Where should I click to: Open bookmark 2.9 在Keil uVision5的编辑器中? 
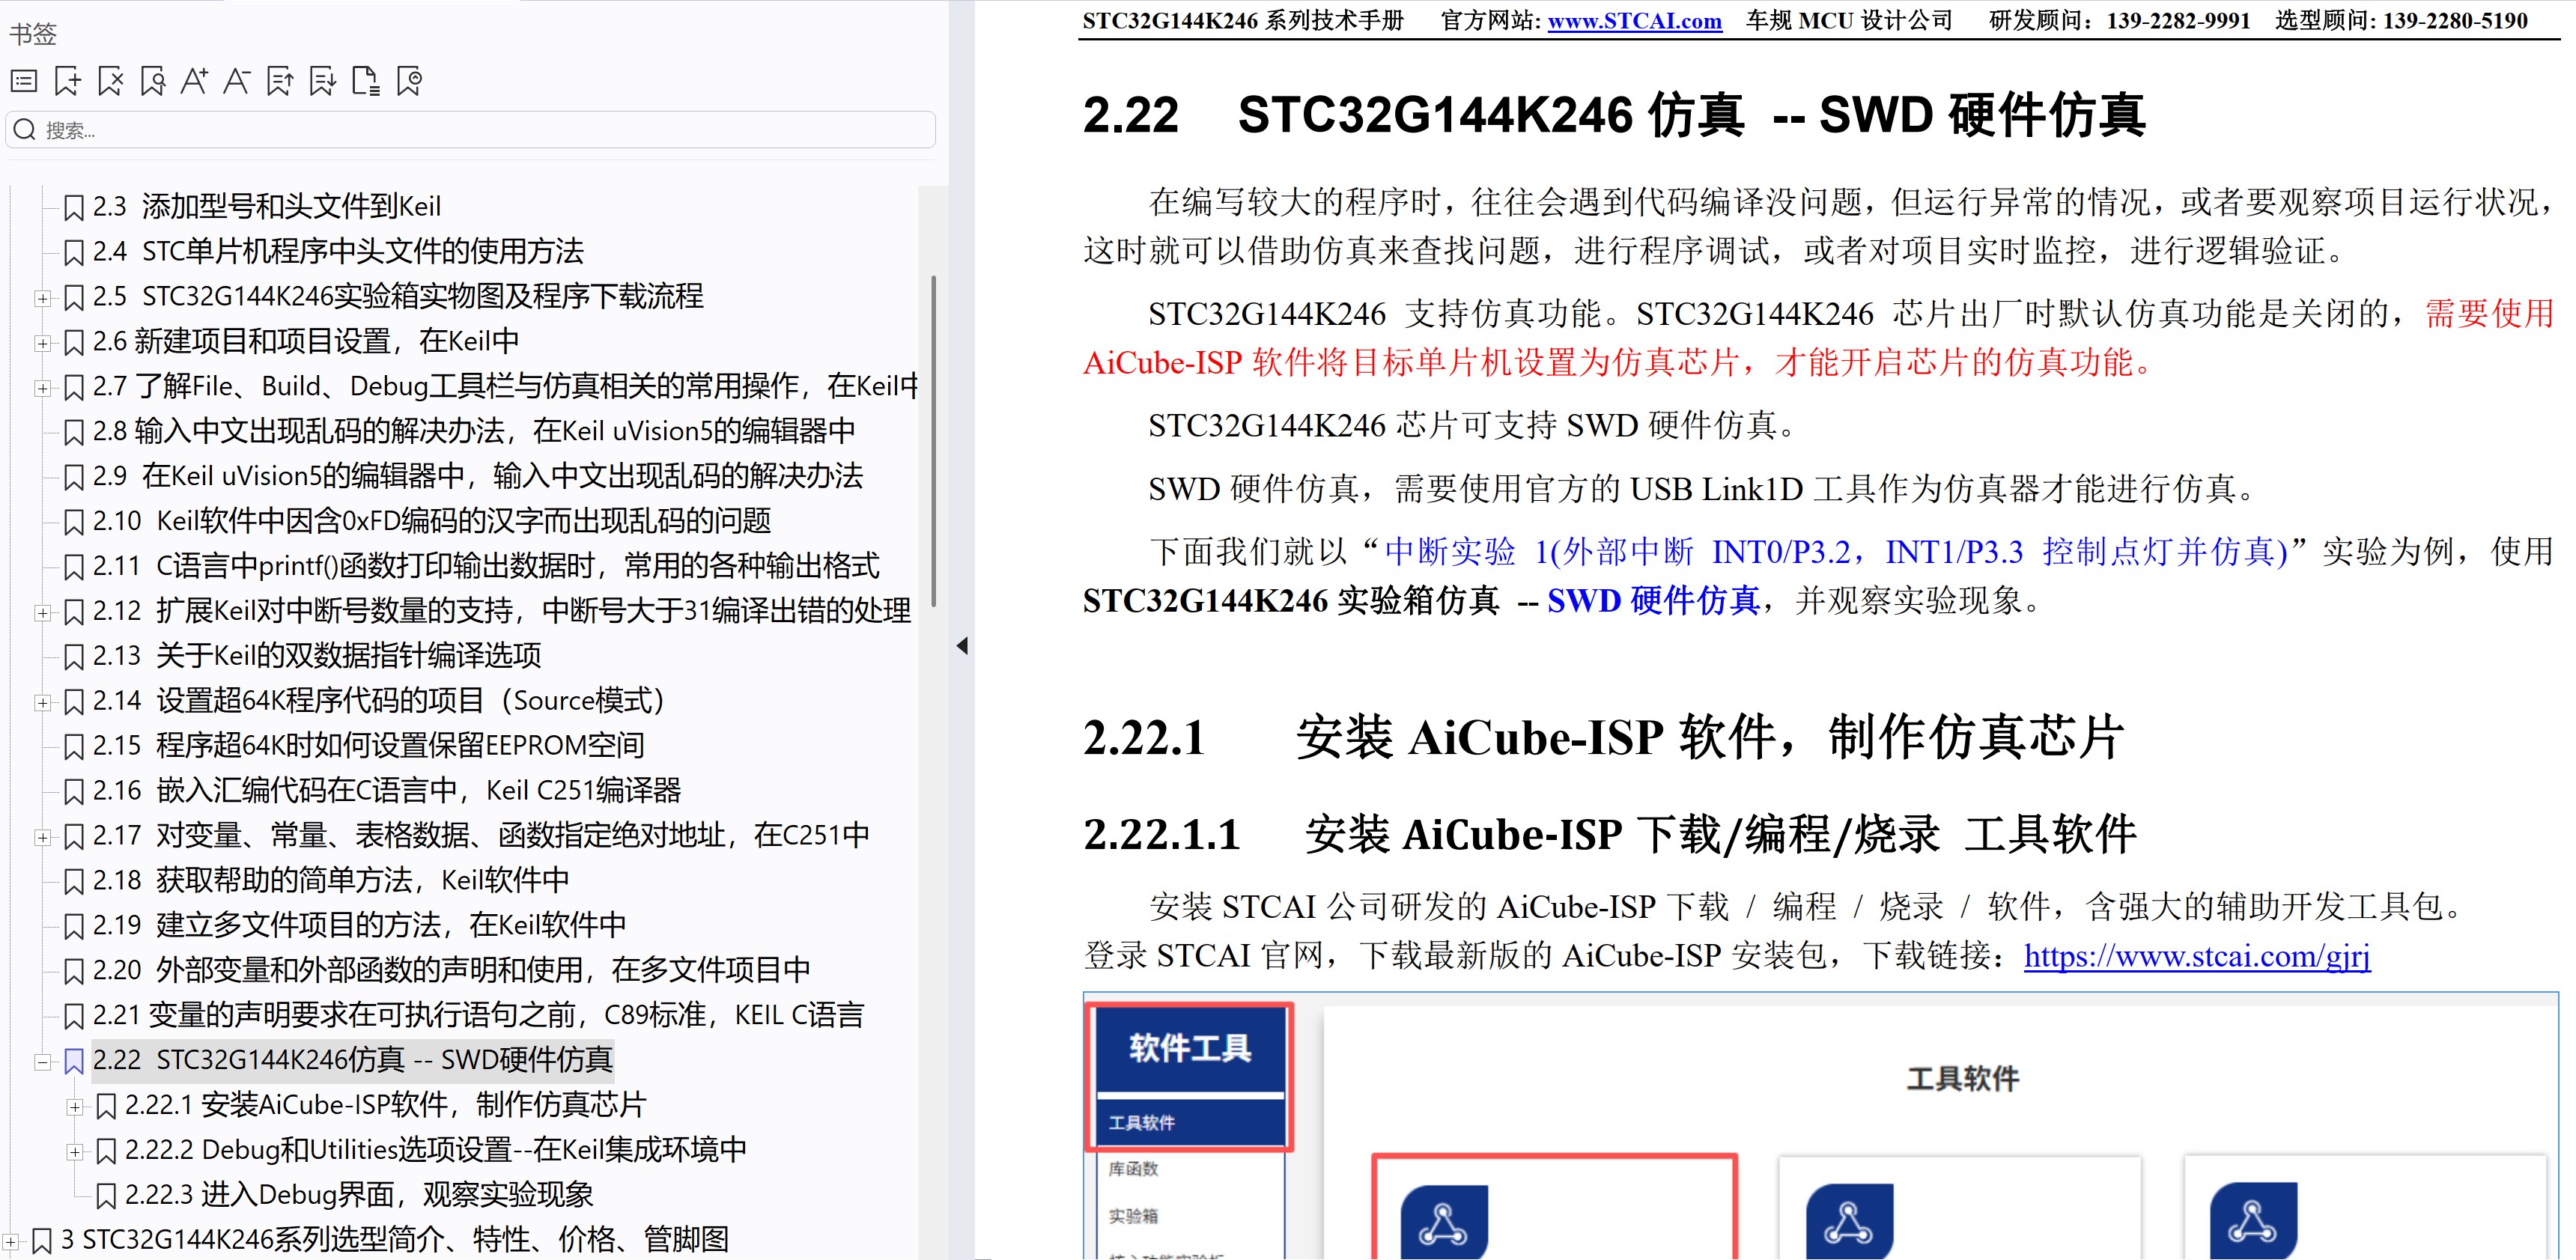(x=477, y=476)
